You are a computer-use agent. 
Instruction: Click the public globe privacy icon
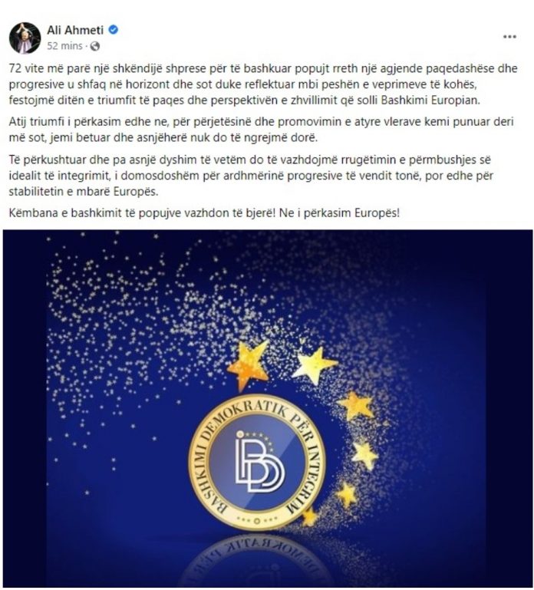coord(95,46)
